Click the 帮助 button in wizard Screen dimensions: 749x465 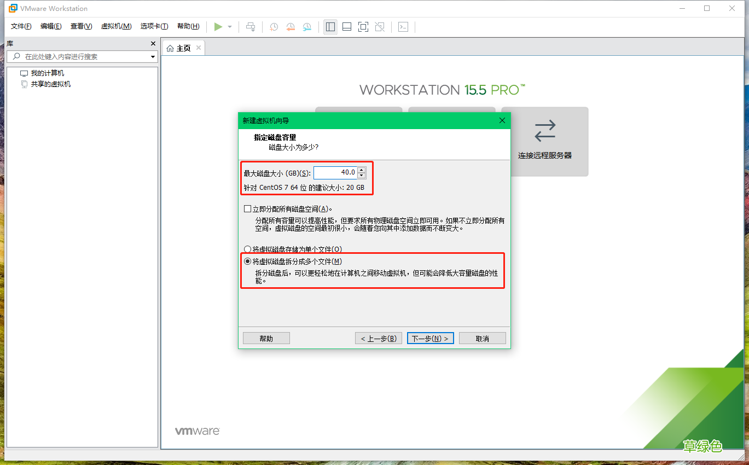(x=266, y=338)
